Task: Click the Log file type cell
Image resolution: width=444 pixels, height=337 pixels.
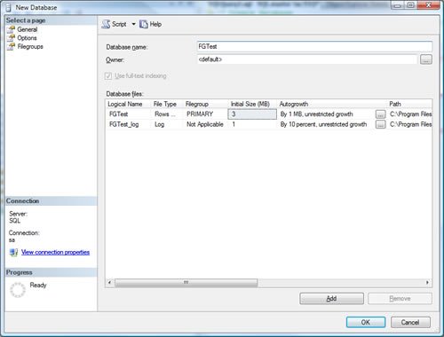Action: click(168, 124)
